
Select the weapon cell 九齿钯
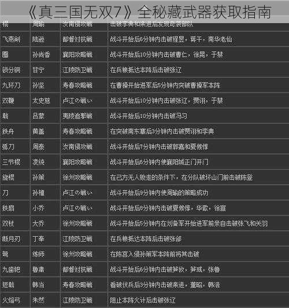pyautogui.click(x=11, y=269)
